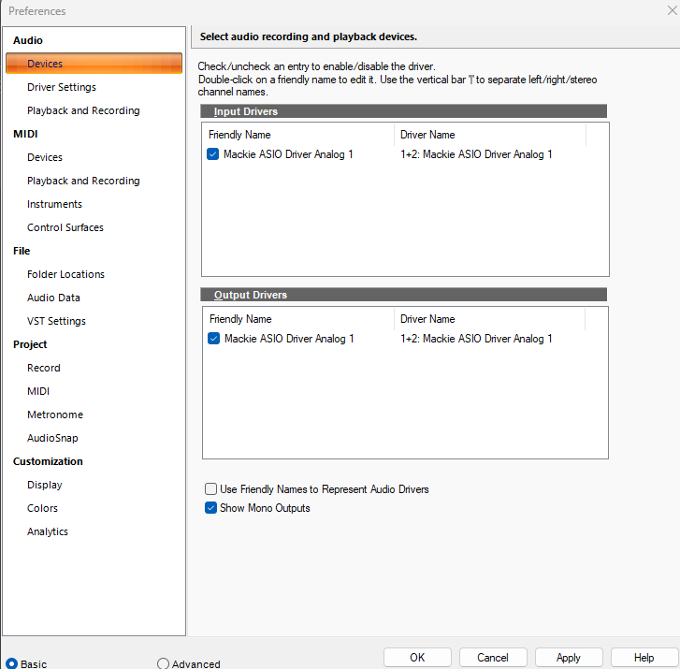Click the Apply button
The image size is (680, 669).
click(x=569, y=658)
